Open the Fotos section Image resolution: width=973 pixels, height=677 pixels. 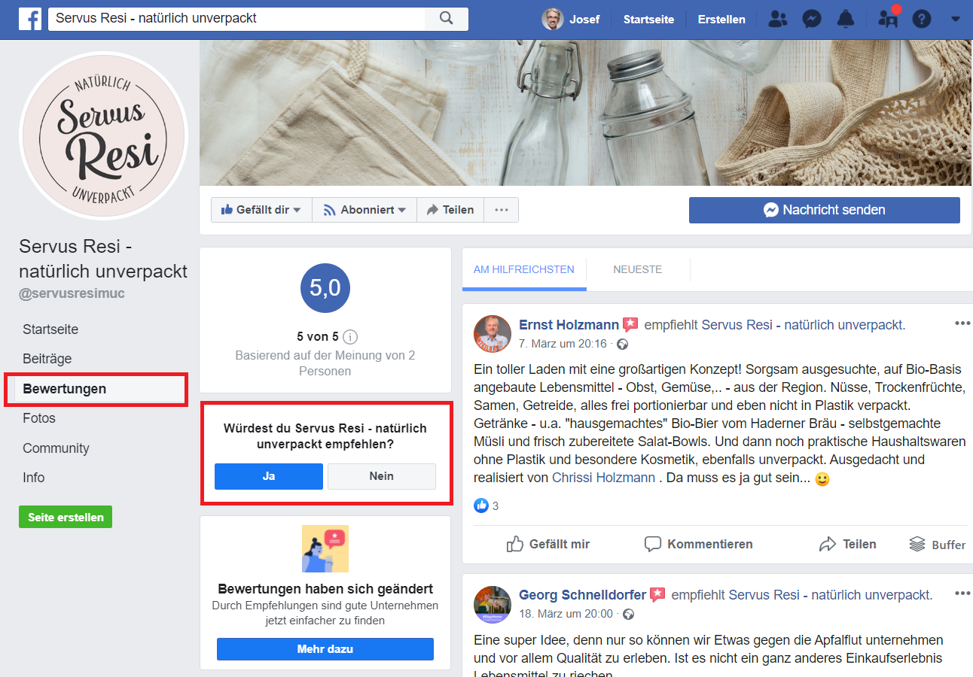39,418
